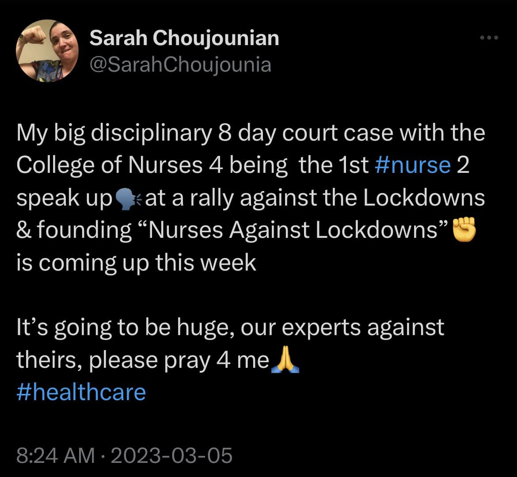
Task: Click the Sarah Choujounian display name
Action: (184, 38)
